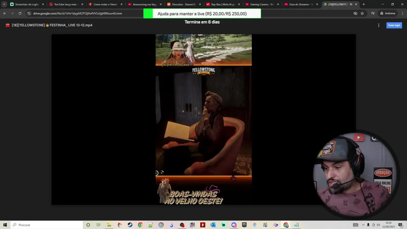Open the Windows Start menu
This screenshot has height=229, width=407.
pos(5,225)
